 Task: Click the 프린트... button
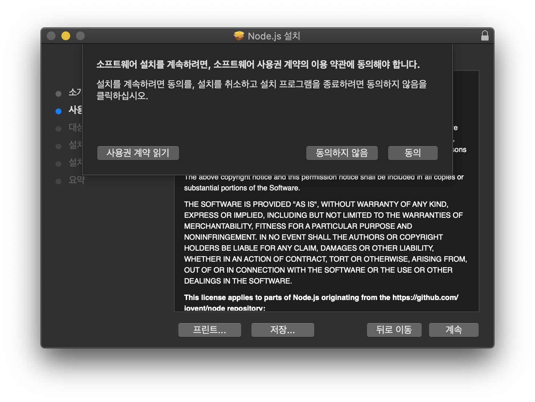point(209,330)
